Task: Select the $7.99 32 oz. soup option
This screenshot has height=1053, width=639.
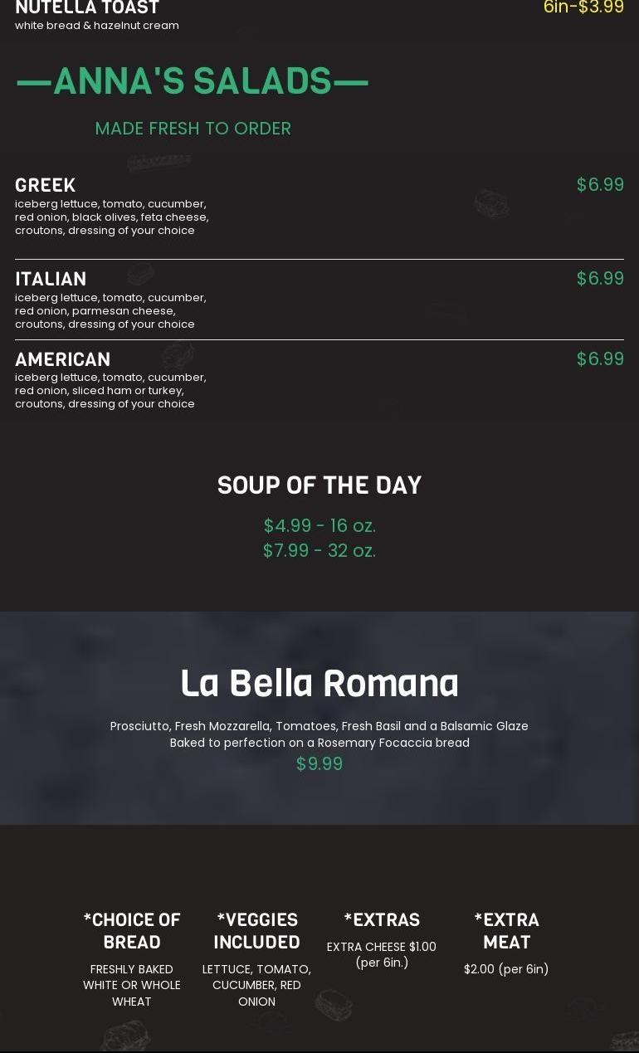Action: tap(319, 551)
